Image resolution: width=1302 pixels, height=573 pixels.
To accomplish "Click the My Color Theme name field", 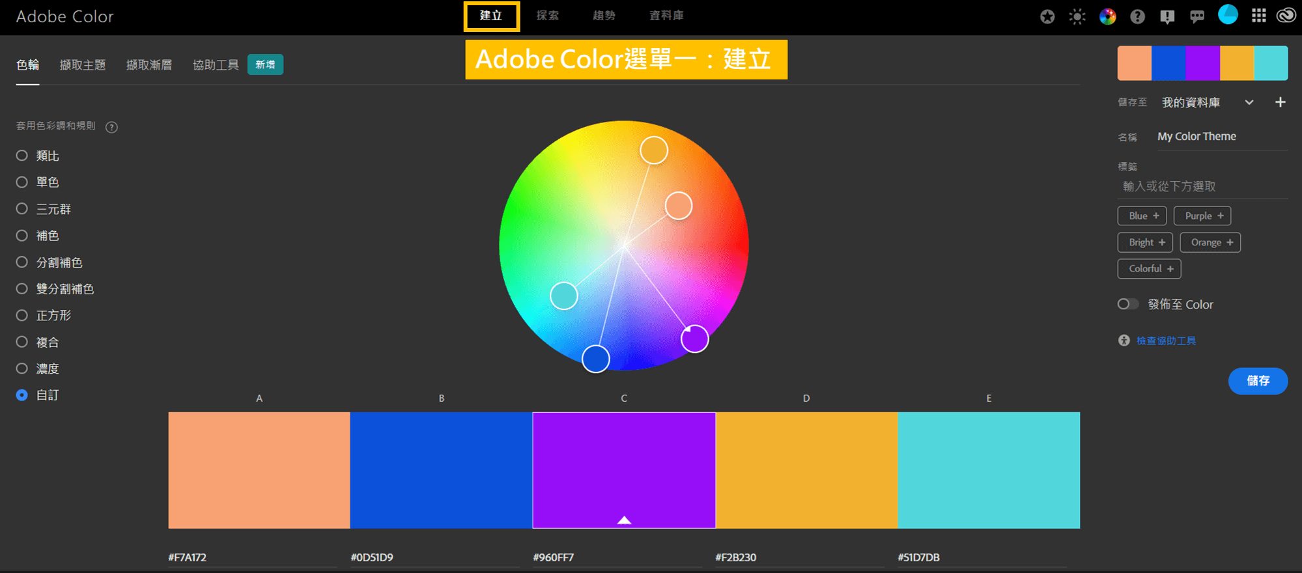I will (x=1222, y=137).
